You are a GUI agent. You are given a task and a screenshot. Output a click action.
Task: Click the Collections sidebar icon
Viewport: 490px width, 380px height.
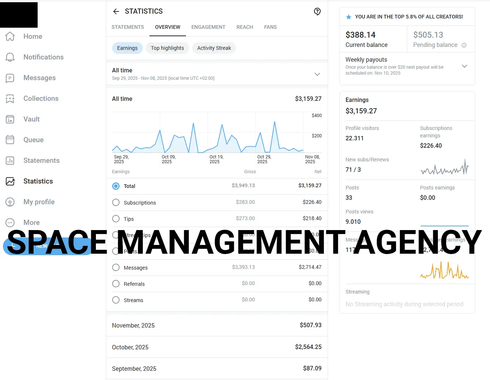[x=10, y=98]
